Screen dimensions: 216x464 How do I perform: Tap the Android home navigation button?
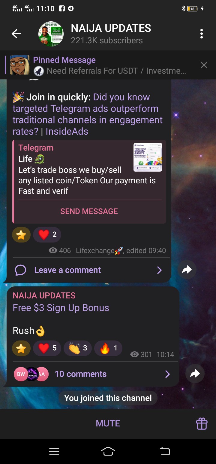(108, 451)
